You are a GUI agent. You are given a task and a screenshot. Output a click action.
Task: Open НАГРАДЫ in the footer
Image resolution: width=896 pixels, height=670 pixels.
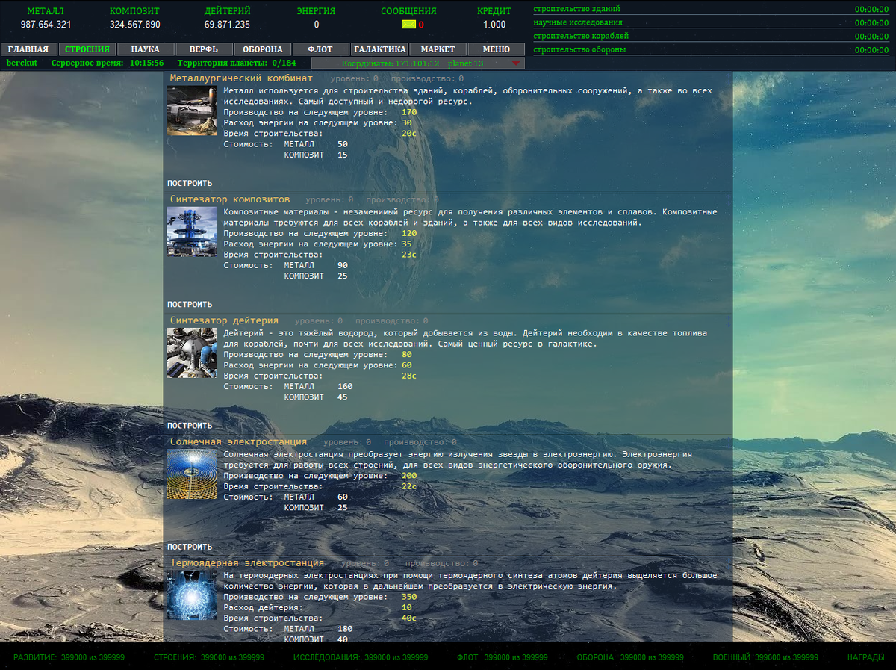coord(865,657)
